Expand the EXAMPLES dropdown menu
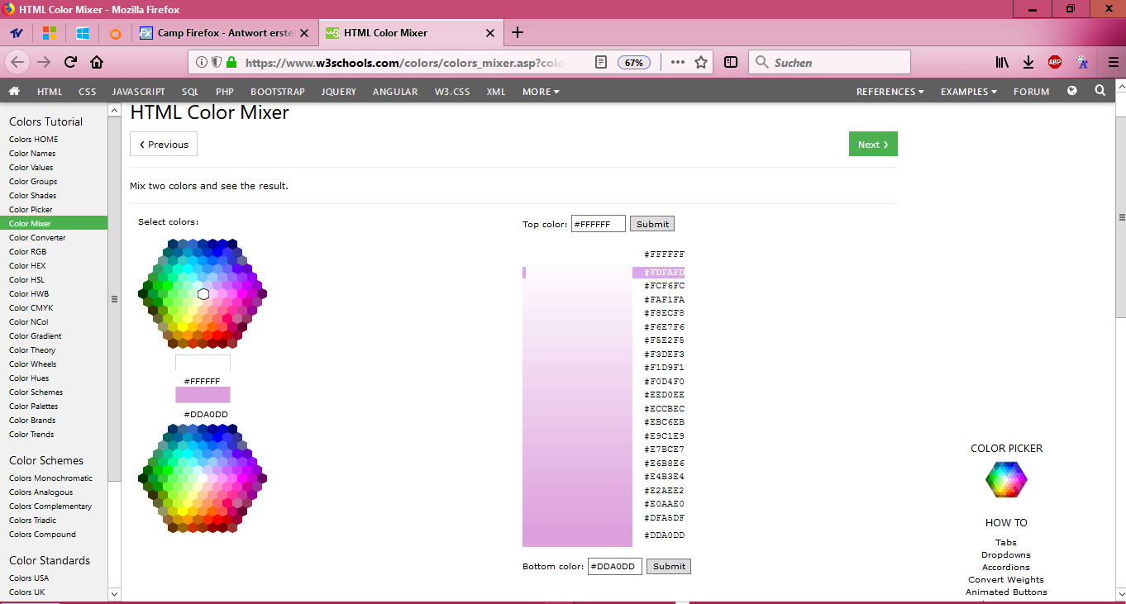The height and width of the screenshot is (604, 1126). pyautogui.click(x=968, y=92)
